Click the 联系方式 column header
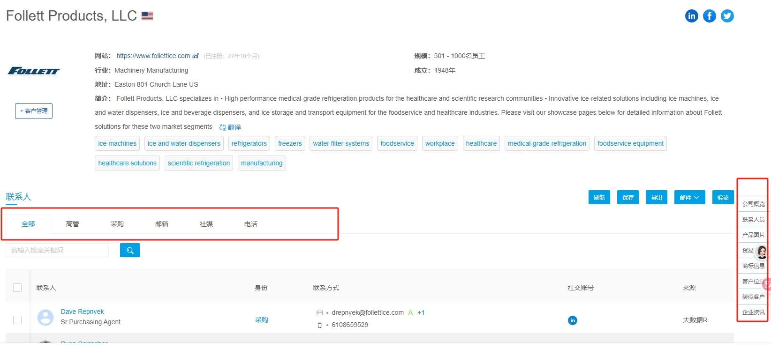 pyautogui.click(x=326, y=288)
